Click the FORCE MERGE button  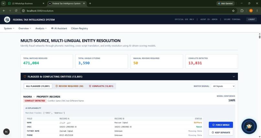click(x=221, y=125)
